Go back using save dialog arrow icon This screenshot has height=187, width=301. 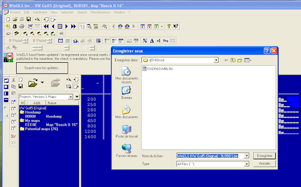tap(226, 60)
